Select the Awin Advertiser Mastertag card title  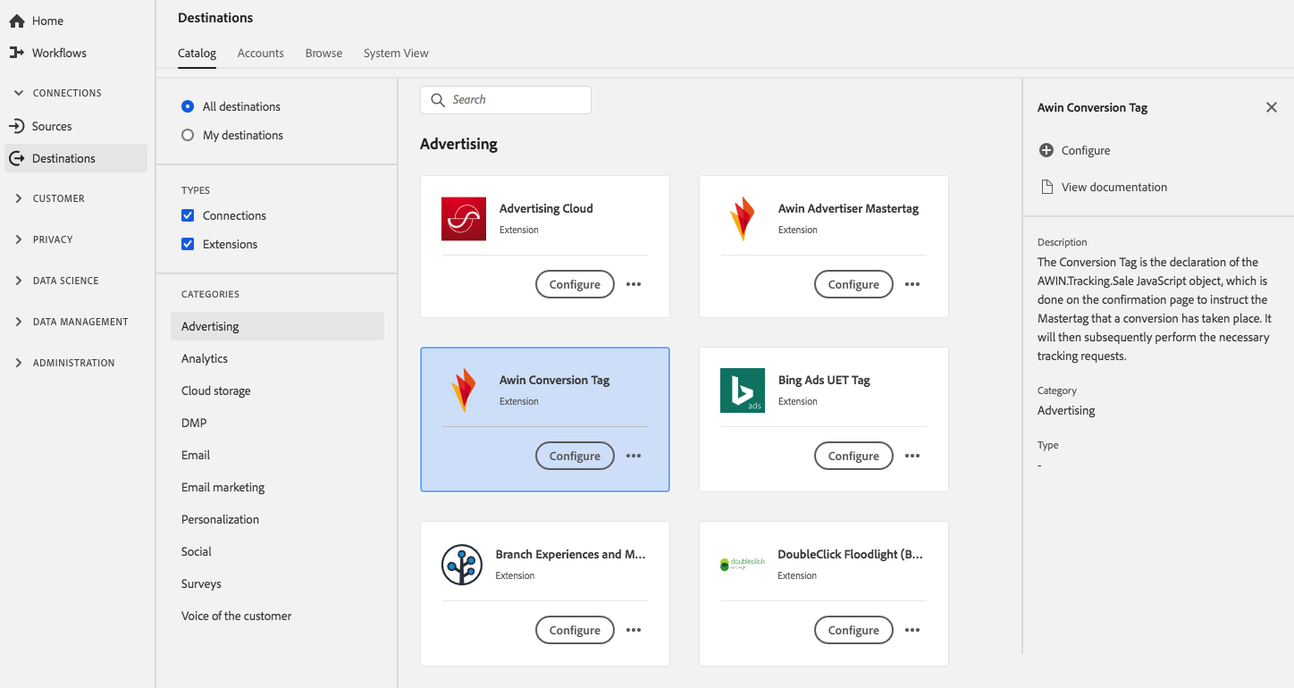[x=848, y=208]
